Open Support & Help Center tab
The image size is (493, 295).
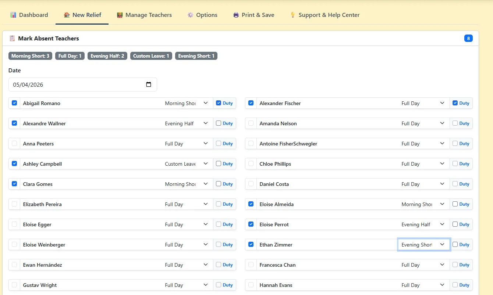(x=325, y=15)
